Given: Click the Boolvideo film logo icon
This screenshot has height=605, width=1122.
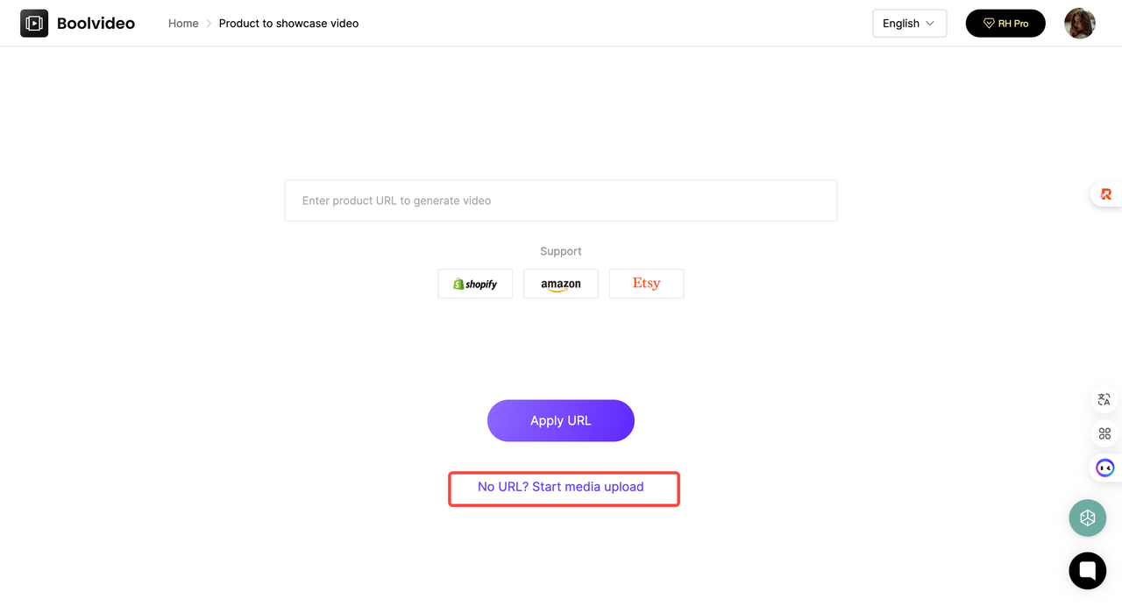Looking at the screenshot, I should click(x=34, y=24).
